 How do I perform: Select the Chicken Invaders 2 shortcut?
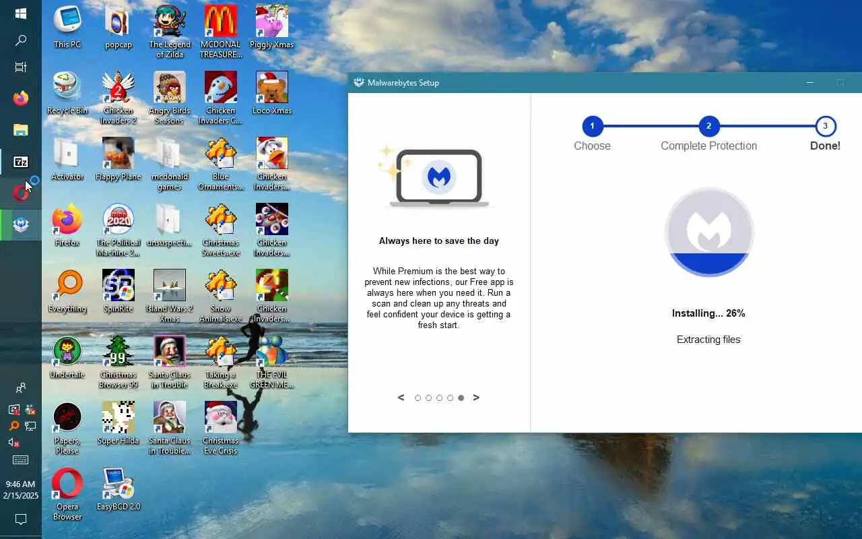click(119, 98)
